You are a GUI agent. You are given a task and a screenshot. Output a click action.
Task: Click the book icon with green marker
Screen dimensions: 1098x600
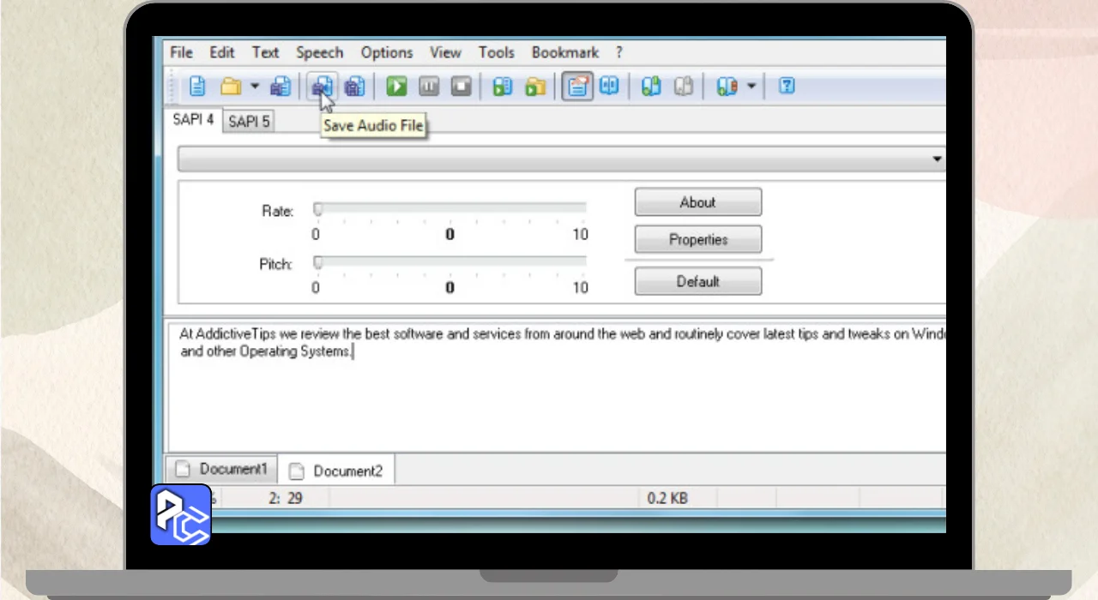(651, 86)
